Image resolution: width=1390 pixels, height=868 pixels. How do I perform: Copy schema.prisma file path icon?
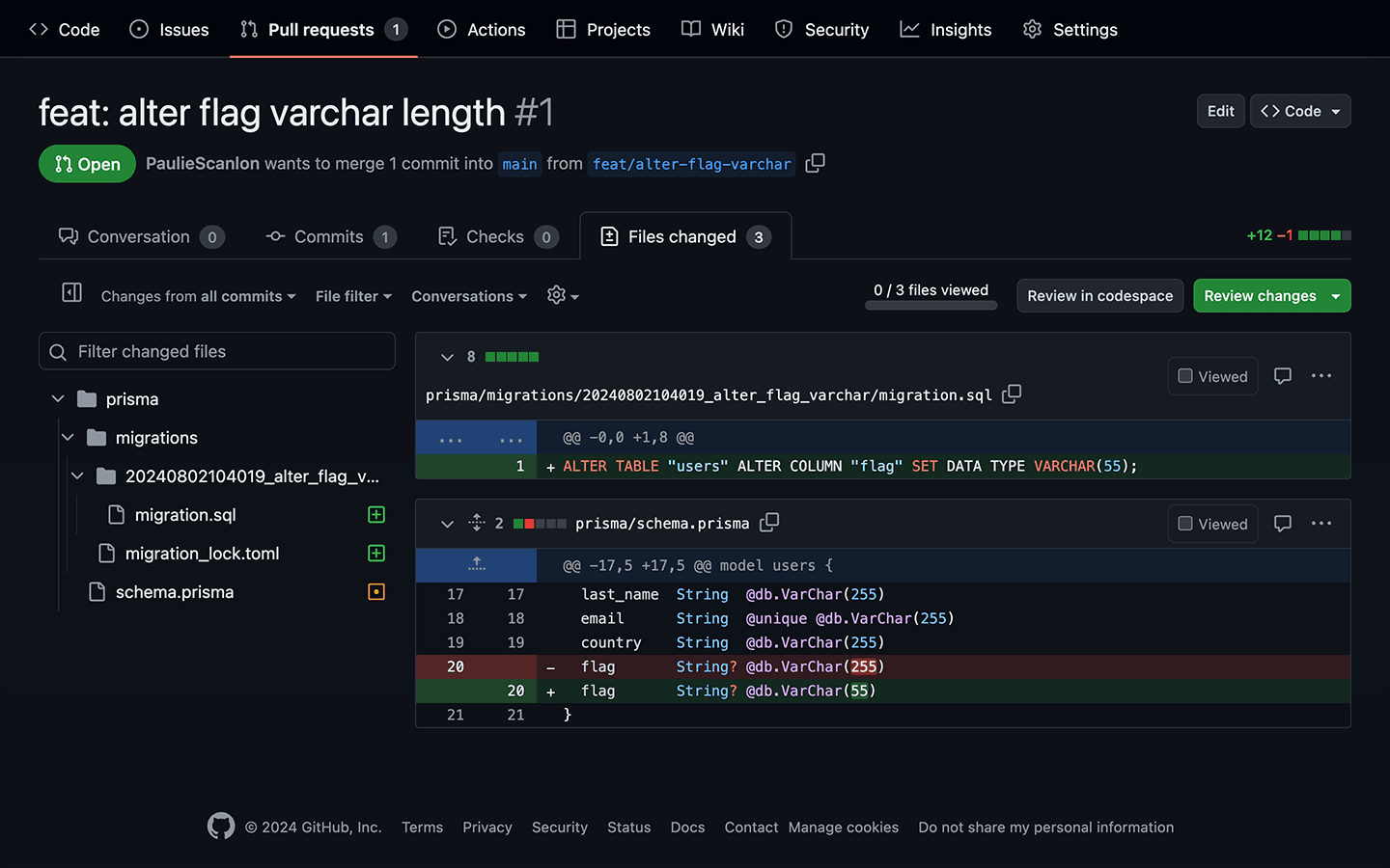point(769,522)
